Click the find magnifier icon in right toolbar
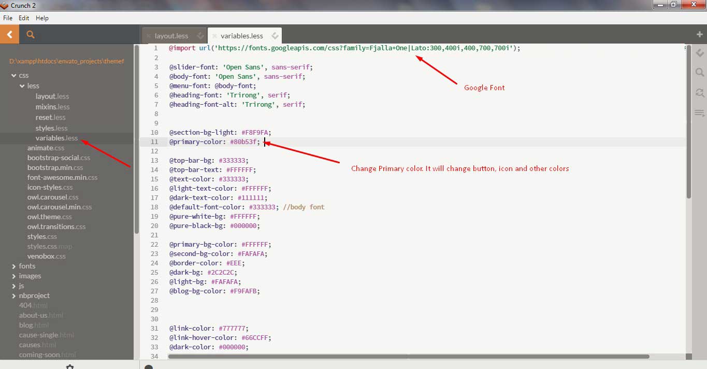This screenshot has height=369, width=707. coord(700,73)
